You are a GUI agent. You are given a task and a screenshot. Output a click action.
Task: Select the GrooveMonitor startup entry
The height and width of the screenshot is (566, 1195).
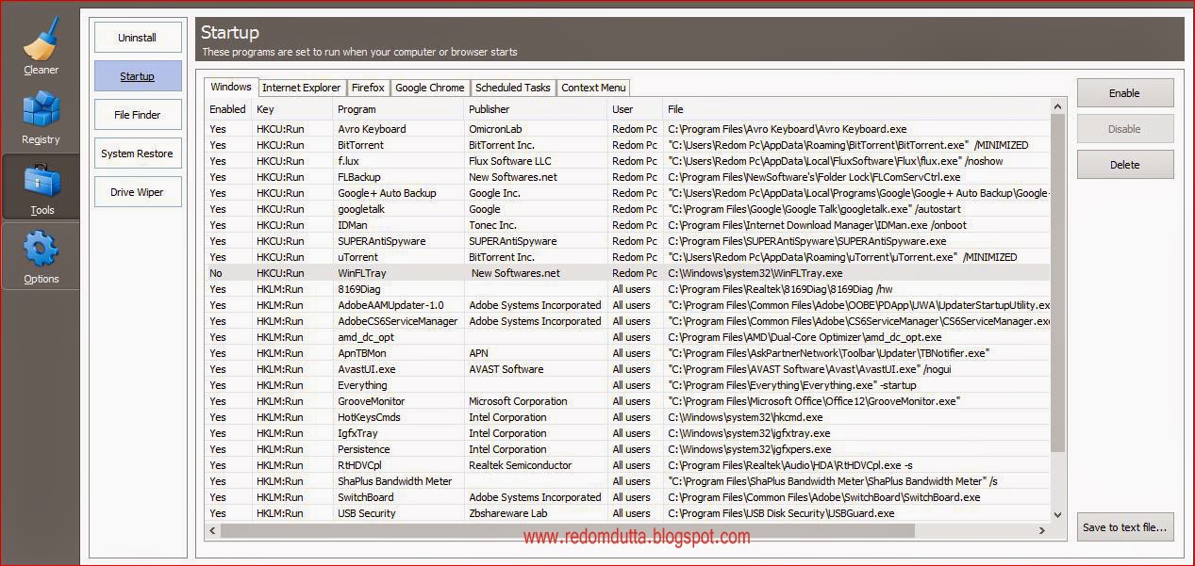click(x=628, y=401)
